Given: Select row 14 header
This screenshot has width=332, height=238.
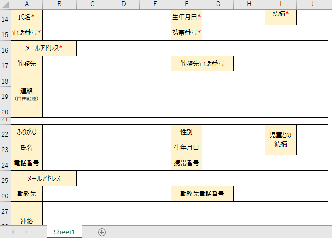Looking at the screenshot, I should 5,17.
